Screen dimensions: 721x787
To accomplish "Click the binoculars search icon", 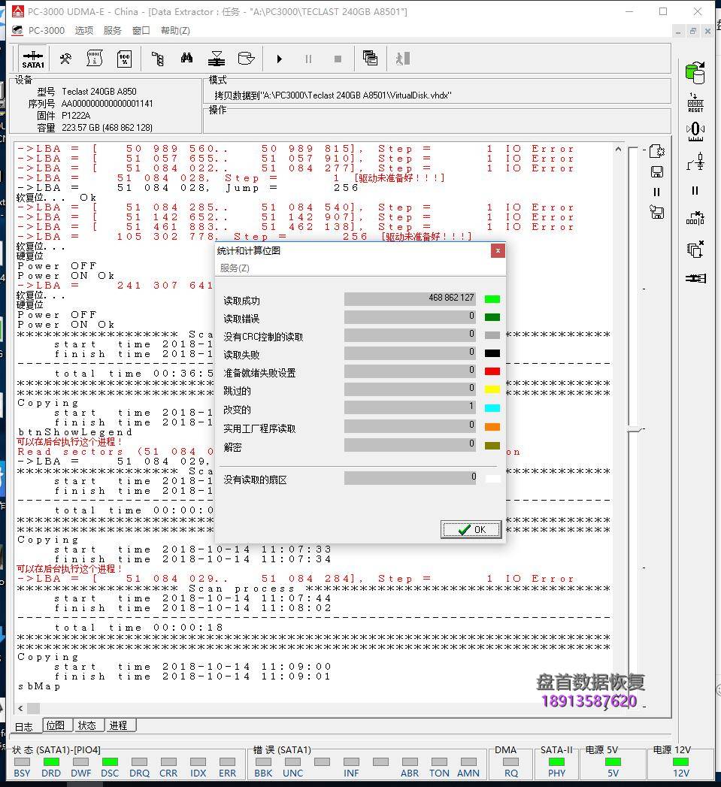I will 186,59.
